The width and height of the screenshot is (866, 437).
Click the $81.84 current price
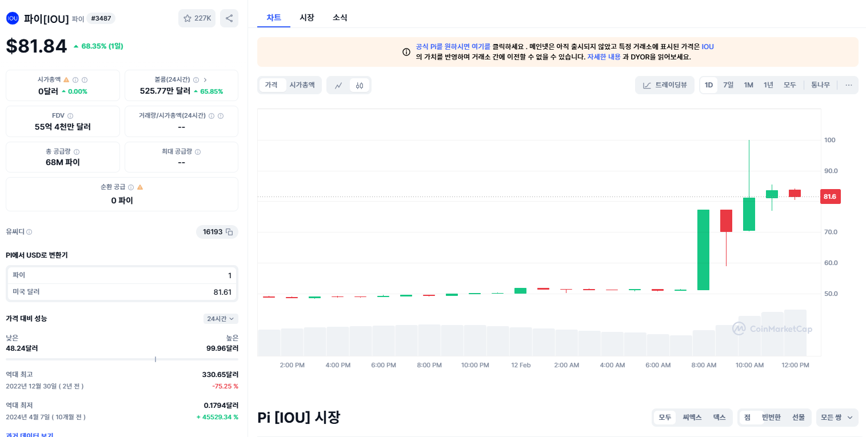click(37, 46)
